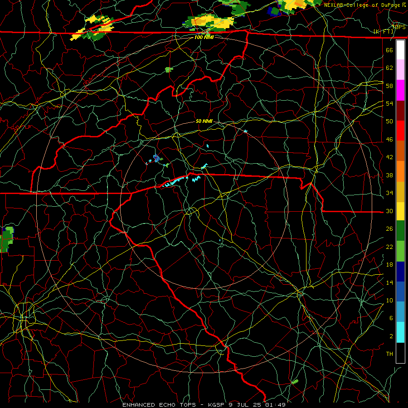The image size is (408, 408).
Task: Click the "TH" threshold label
Action: coord(389,354)
